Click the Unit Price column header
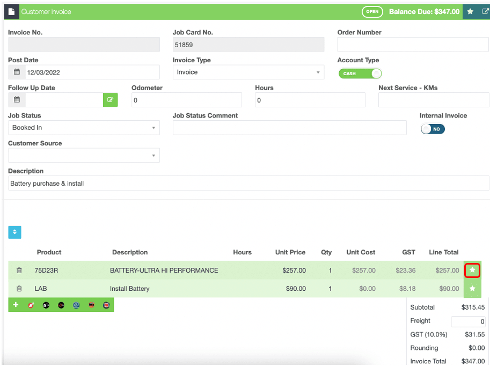 point(290,252)
